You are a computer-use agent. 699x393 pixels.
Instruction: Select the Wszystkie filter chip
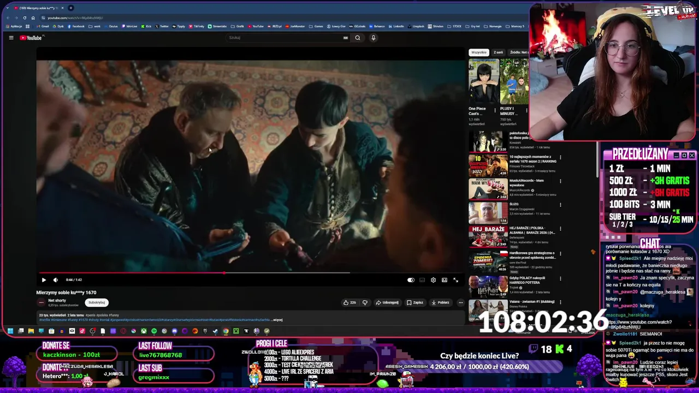(x=479, y=52)
